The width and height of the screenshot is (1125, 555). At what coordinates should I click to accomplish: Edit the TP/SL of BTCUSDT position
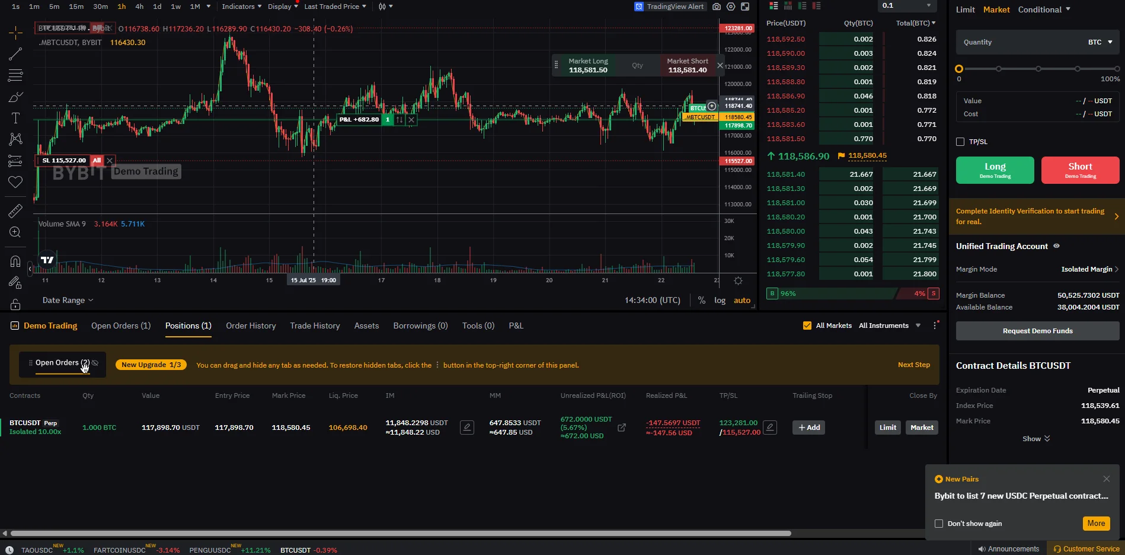pyautogui.click(x=770, y=427)
